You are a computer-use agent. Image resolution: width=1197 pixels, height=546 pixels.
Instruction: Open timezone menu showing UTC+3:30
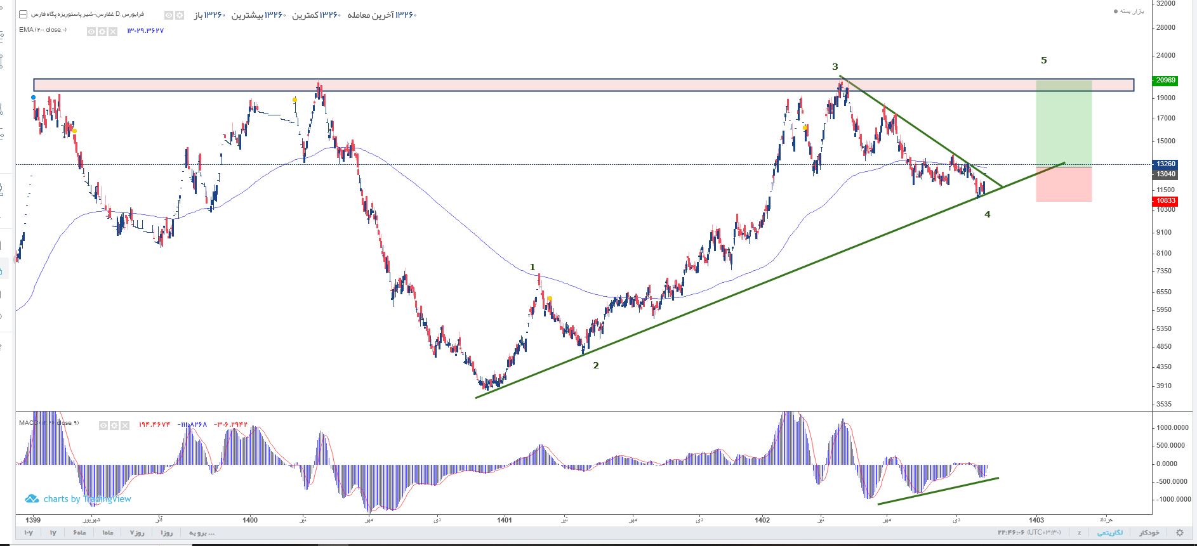pos(1029,533)
